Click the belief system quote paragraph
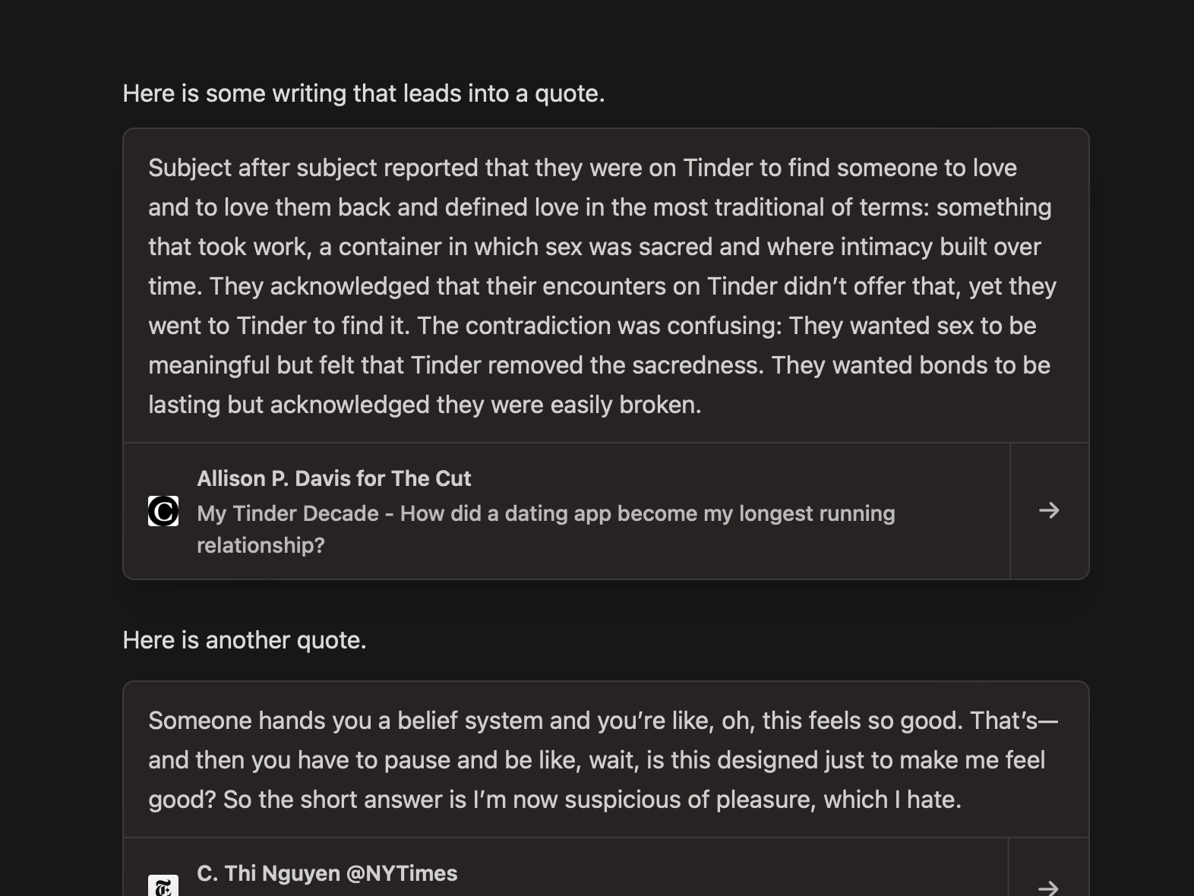 [x=604, y=760]
